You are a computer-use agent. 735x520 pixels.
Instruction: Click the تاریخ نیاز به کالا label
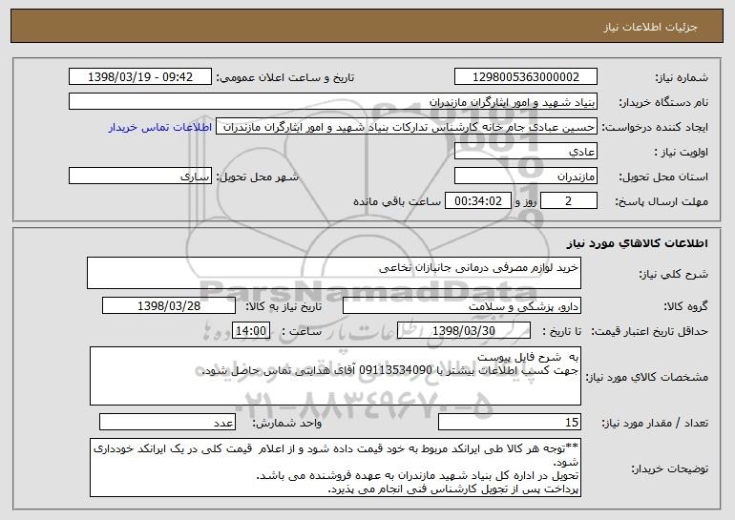(283, 307)
